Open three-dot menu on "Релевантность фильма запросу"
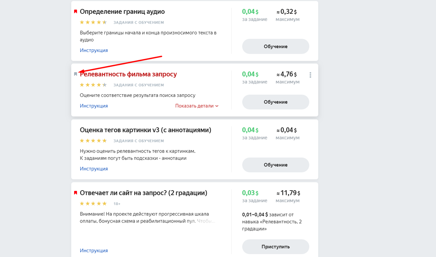The image size is (436, 257). pos(310,75)
